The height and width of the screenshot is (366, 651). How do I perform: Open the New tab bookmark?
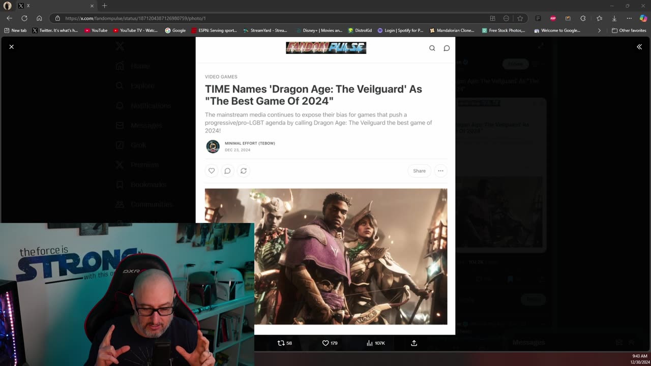(15, 30)
